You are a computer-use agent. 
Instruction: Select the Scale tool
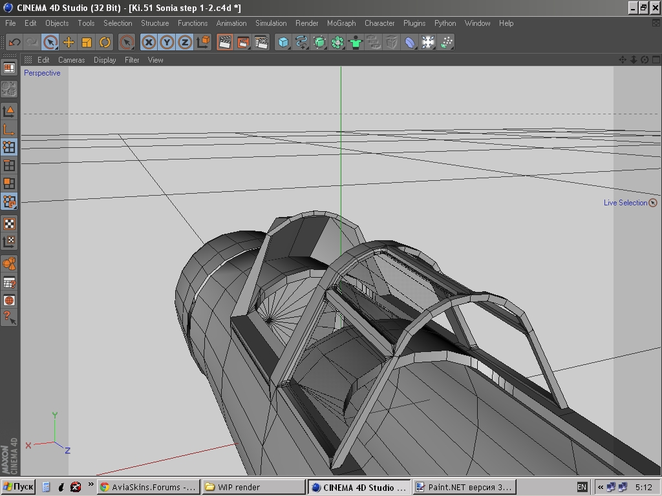(87, 43)
